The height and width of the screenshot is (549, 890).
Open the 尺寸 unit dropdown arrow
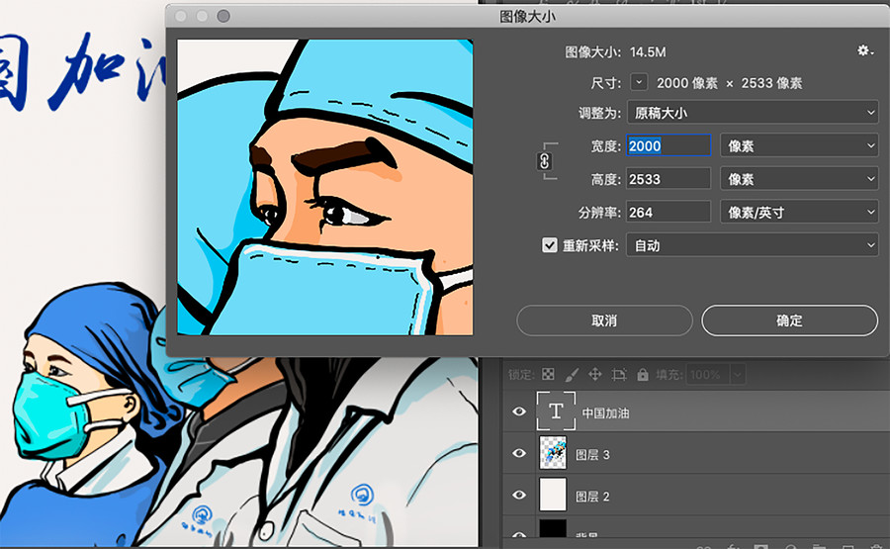639,82
